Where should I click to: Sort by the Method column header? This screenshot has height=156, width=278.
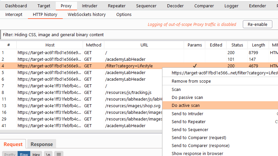(x=94, y=45)
